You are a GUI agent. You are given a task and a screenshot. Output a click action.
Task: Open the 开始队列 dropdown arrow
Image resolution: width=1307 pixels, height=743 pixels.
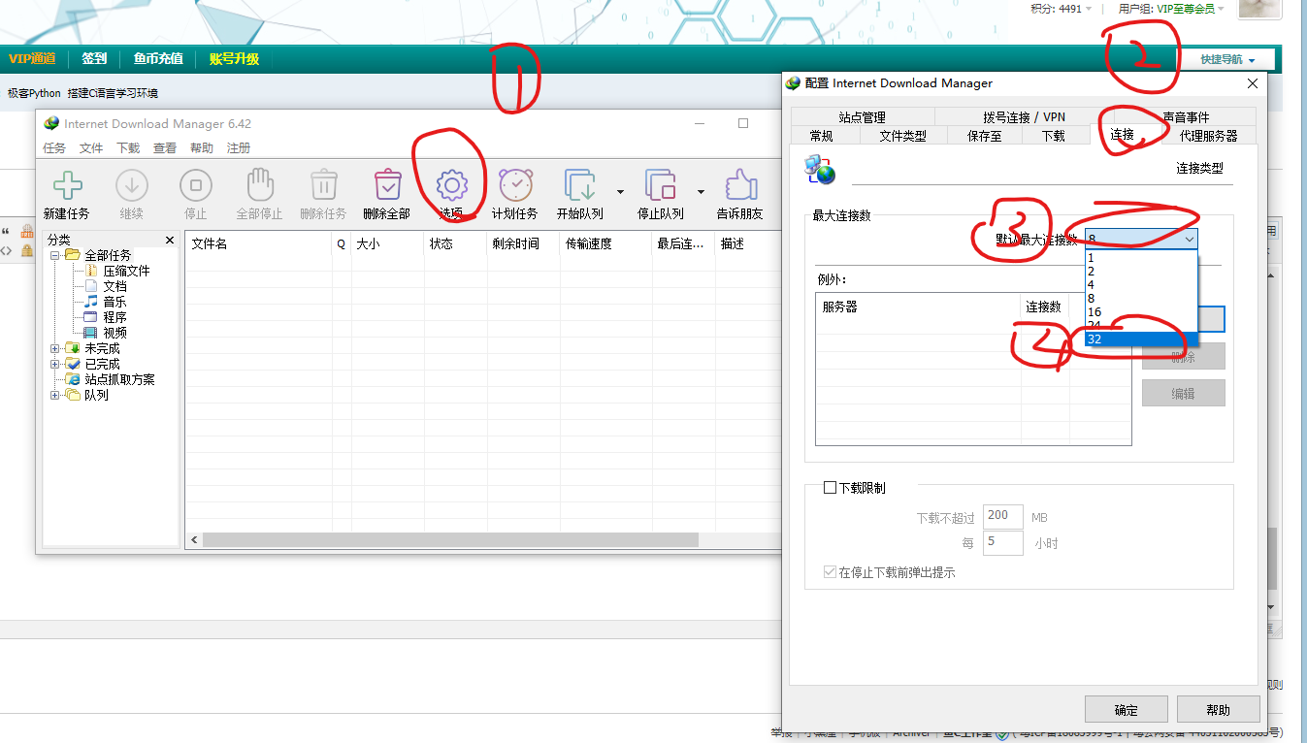[x=620, y=191]
